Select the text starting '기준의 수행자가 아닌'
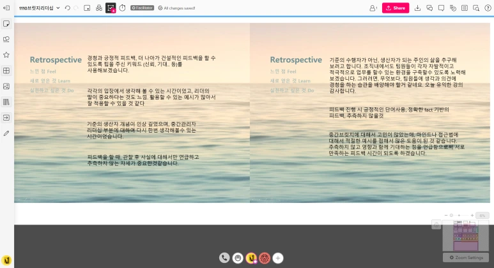 tap(398, 75)
